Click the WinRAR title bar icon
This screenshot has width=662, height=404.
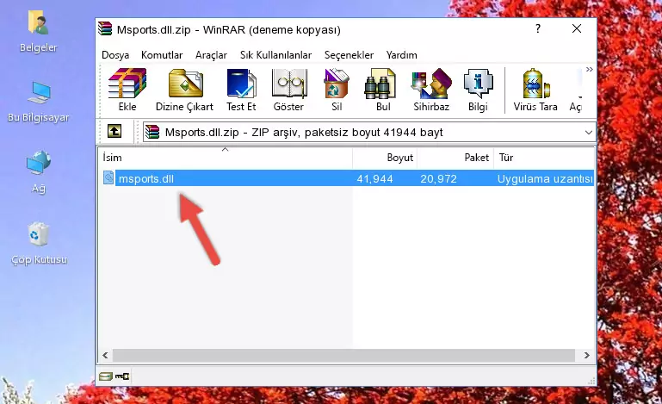pos(106,28)
